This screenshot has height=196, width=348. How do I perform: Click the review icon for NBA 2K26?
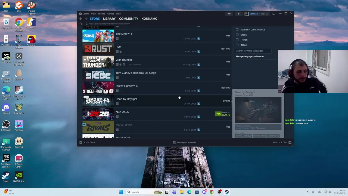click(x=199, y=117)
